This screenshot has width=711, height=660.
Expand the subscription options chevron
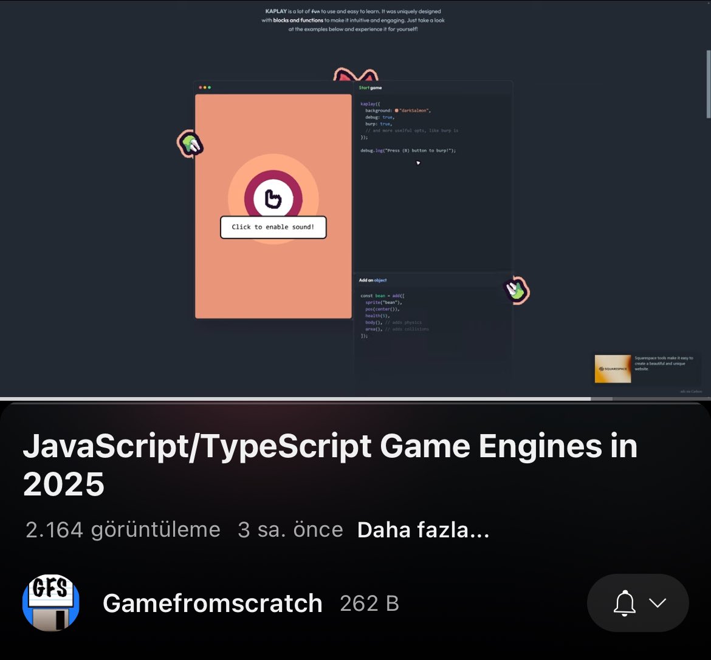tap(657, 603)
